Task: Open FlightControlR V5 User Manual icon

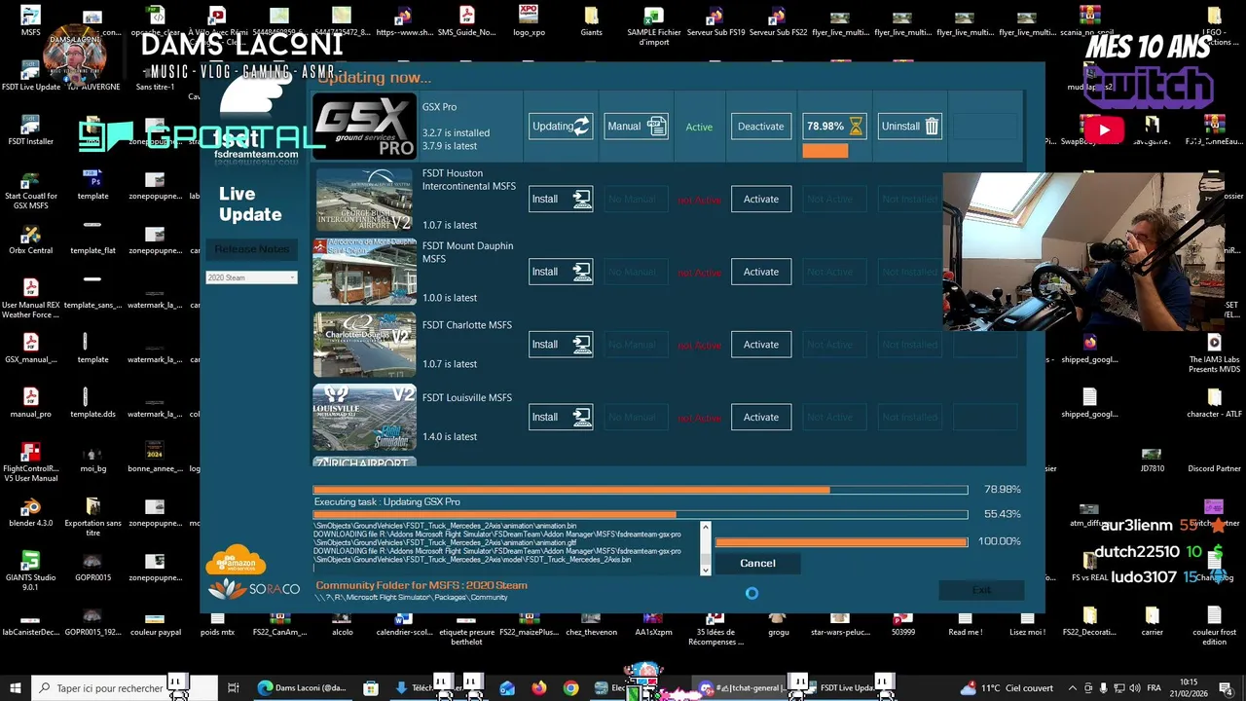Action: 31,462
